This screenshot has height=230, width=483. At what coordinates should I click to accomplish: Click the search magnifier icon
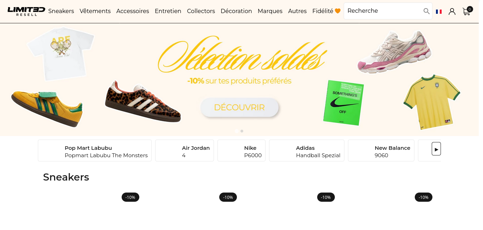(426, 11)
